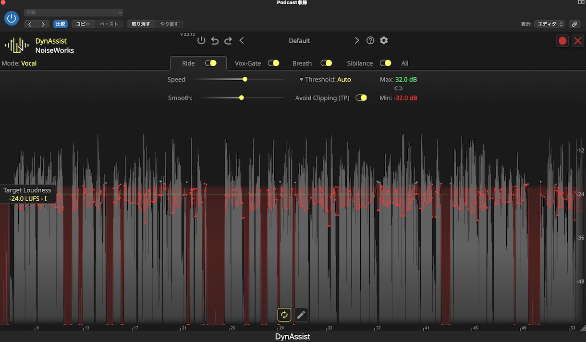
Task: Open the Default preset name menu
Action: click(299, 41)
